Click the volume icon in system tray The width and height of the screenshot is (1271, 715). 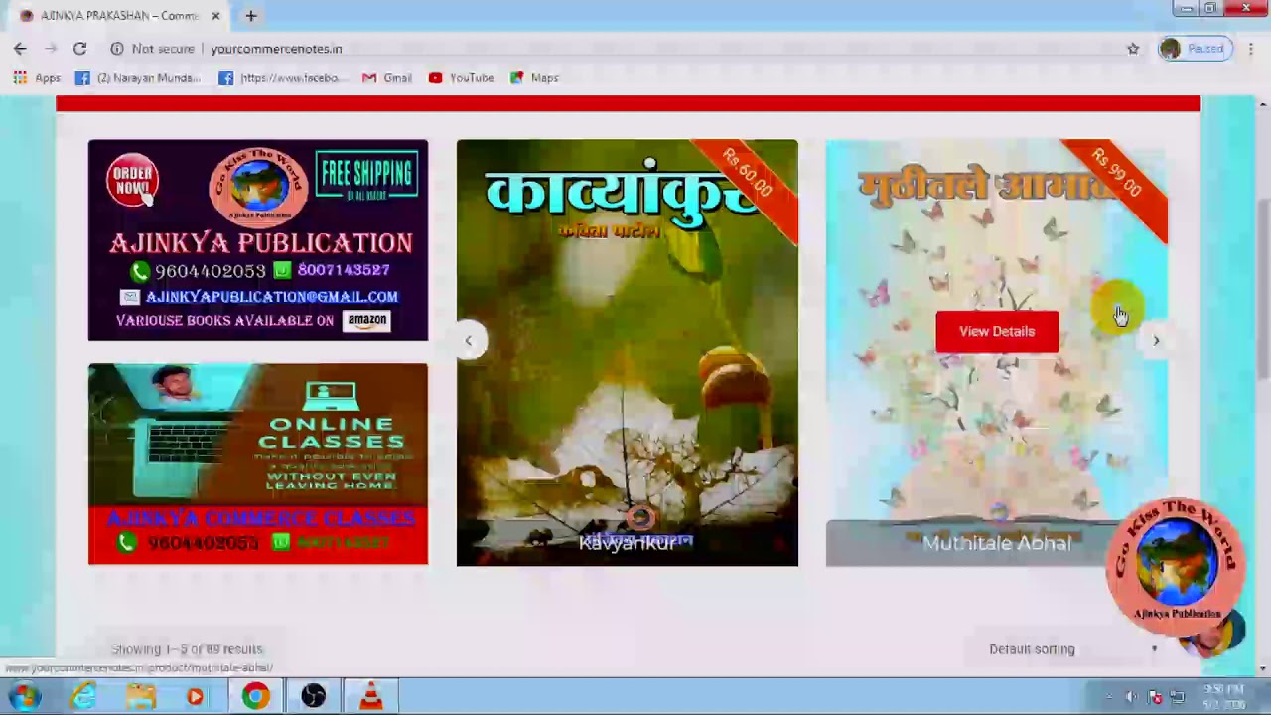1131,697
